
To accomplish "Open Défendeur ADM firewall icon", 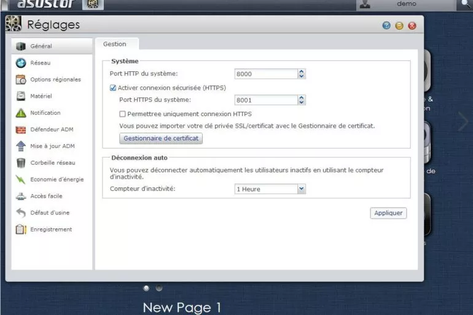I will pos(21,130).
